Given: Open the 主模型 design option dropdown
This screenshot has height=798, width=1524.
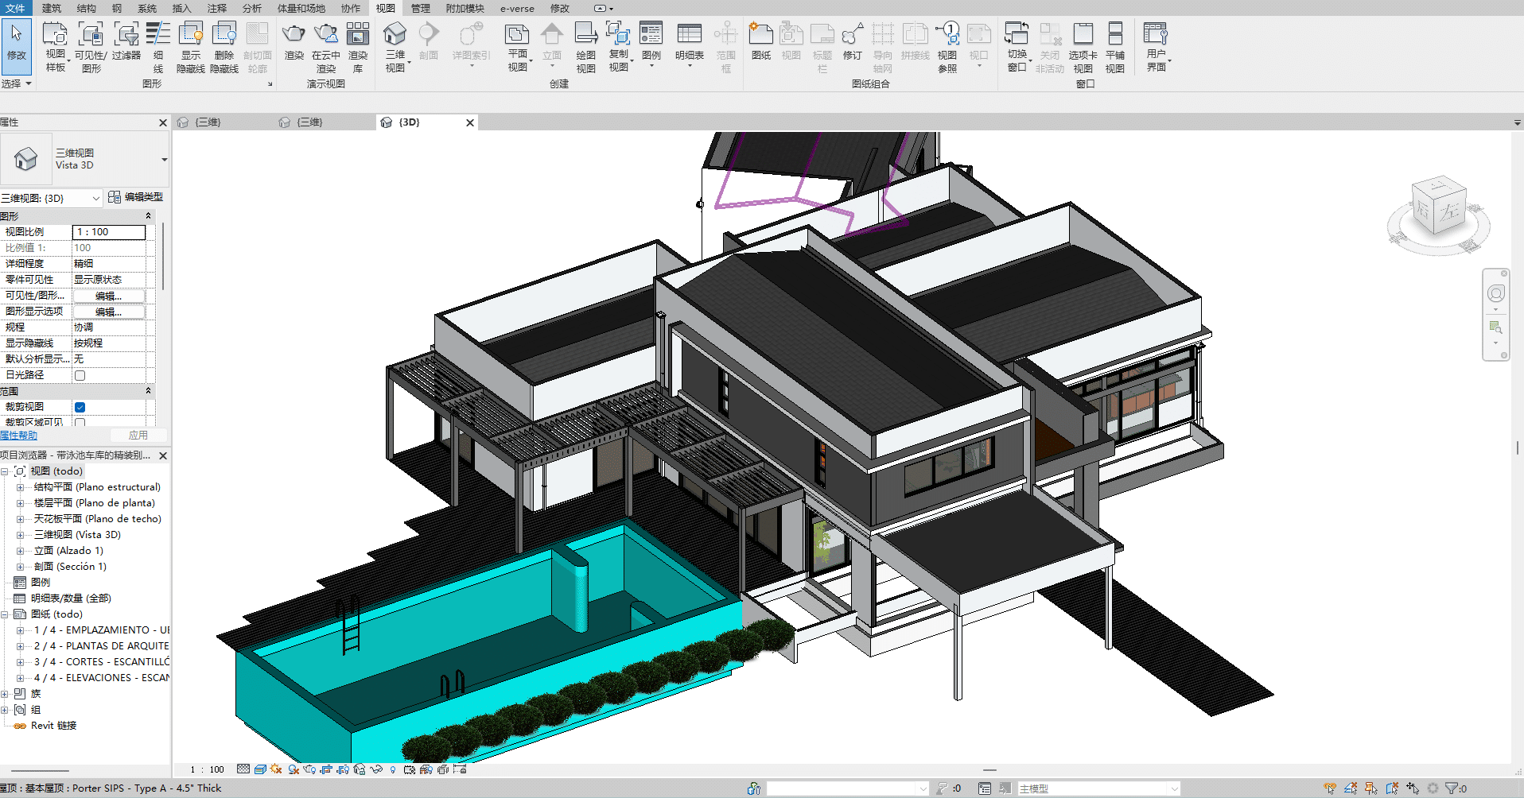Looking at the screenshot, I should (x=1174, y=788).
